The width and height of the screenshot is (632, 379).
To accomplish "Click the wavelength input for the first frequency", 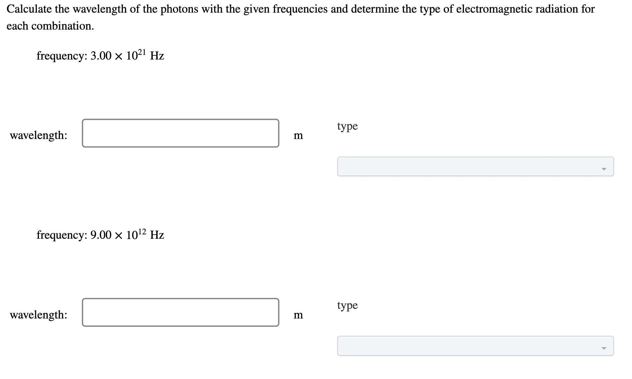I will (x=181, y=133).
